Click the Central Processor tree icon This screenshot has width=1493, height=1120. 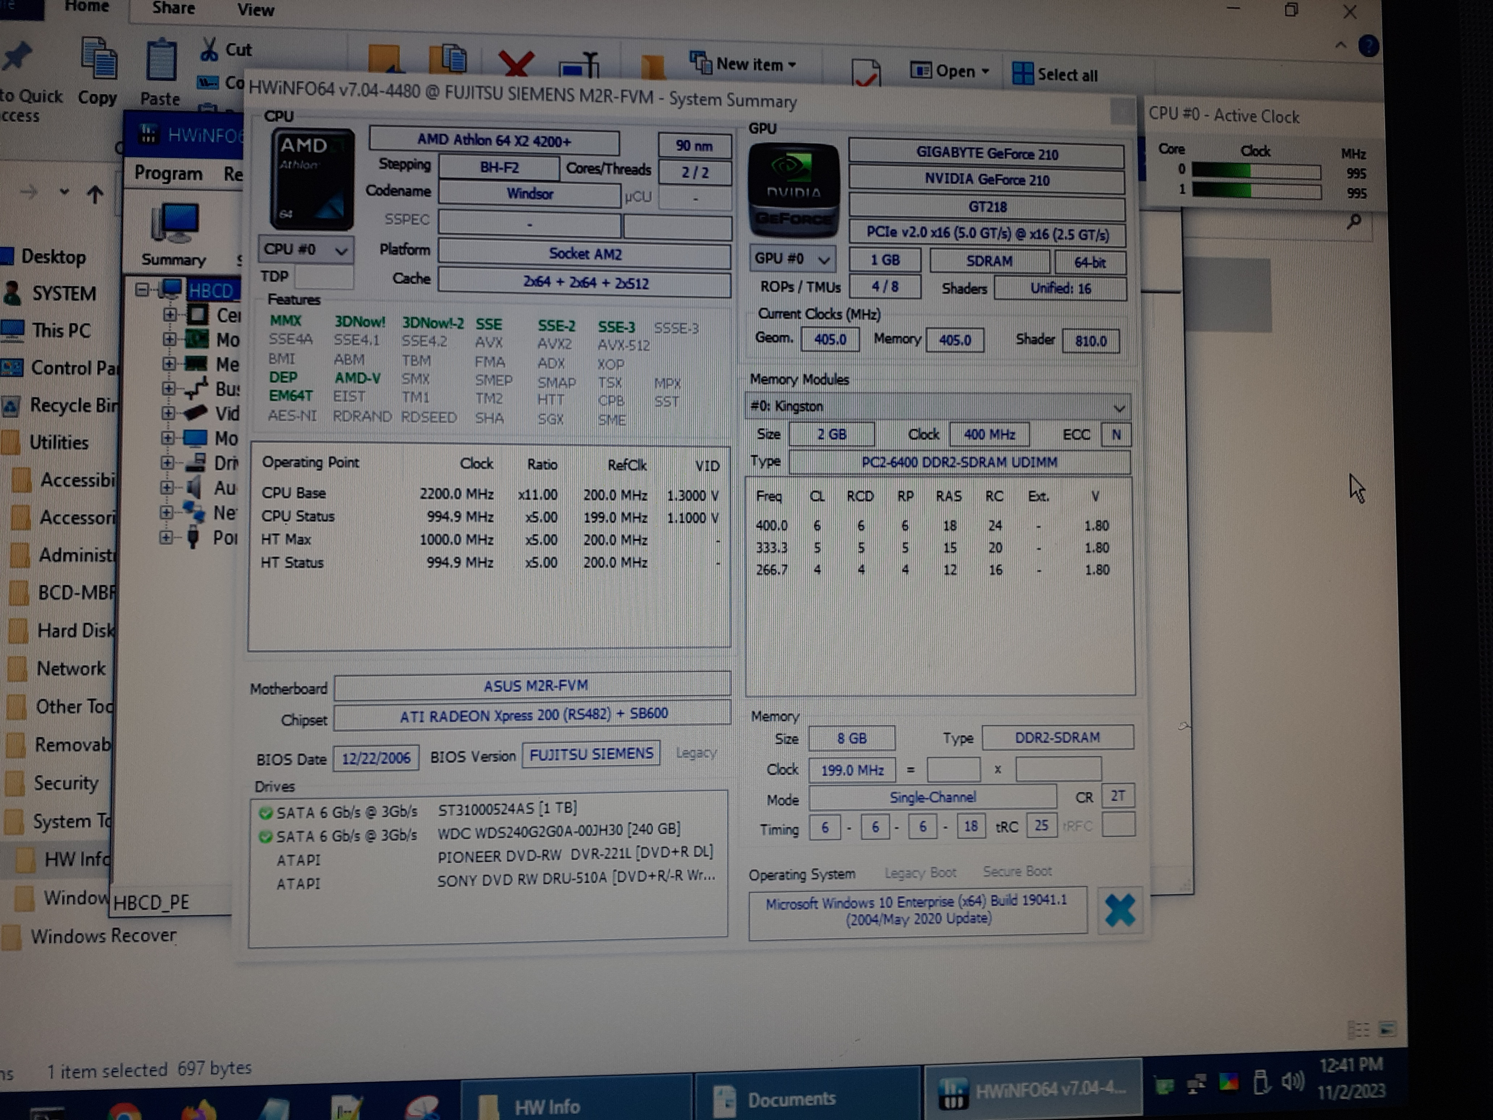coord(198,315)
